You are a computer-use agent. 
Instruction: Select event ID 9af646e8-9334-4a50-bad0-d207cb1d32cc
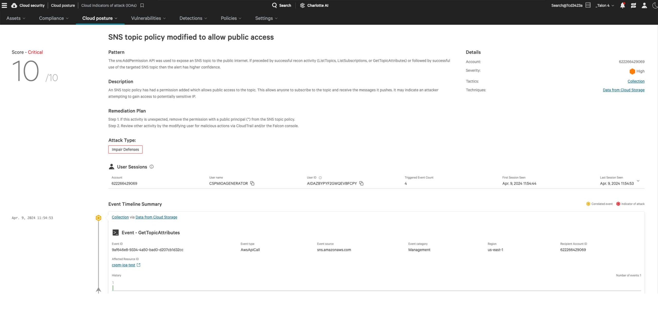[148, 250]
